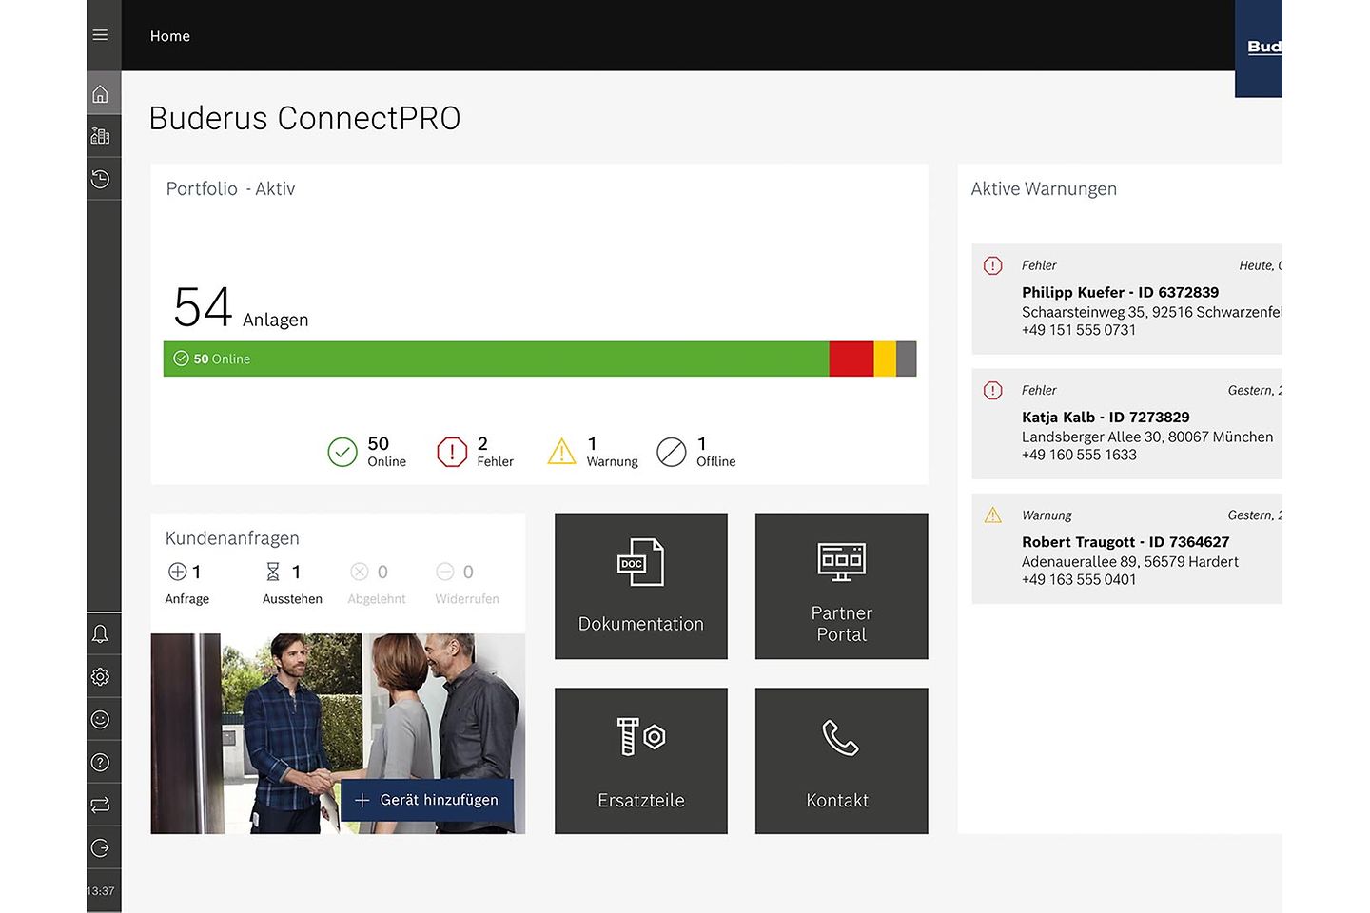This screenshot has height=913, width=1370.
Task: Click the yellow Warnung triangle icon
Action: click(562, 452)
